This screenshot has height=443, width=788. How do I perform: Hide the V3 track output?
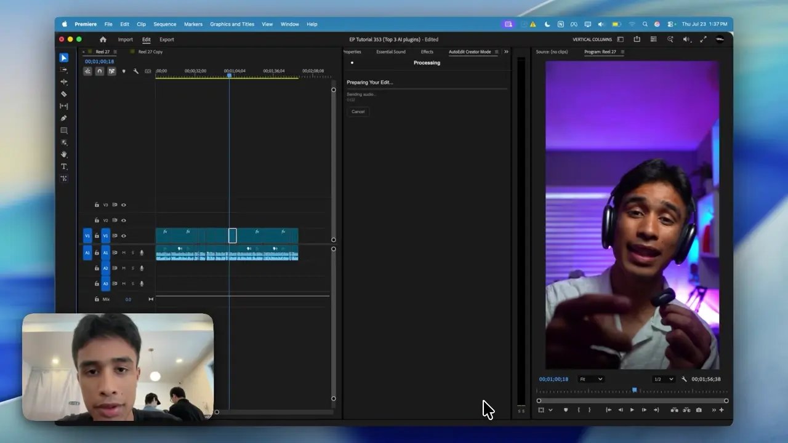(x=124, y=205)
